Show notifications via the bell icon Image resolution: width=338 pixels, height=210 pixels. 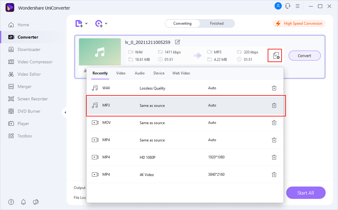point(23,202)
